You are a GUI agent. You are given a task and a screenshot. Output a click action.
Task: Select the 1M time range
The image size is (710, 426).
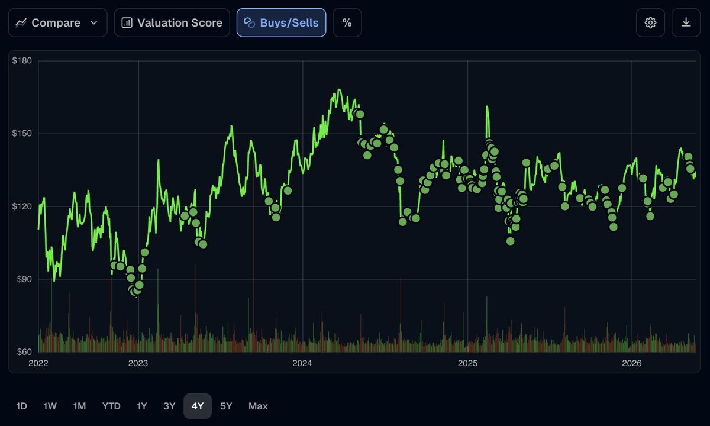[x=79, y=406]
